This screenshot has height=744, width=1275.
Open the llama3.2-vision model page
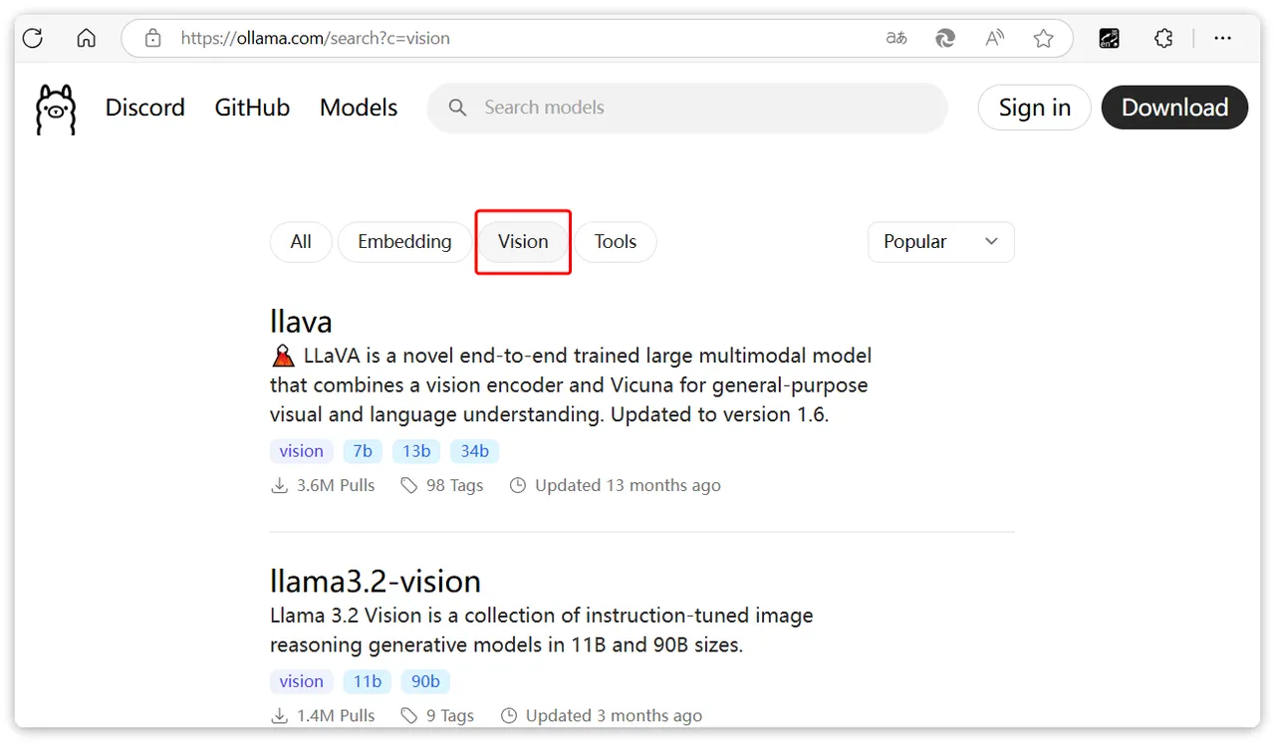[x=376, y=581]
